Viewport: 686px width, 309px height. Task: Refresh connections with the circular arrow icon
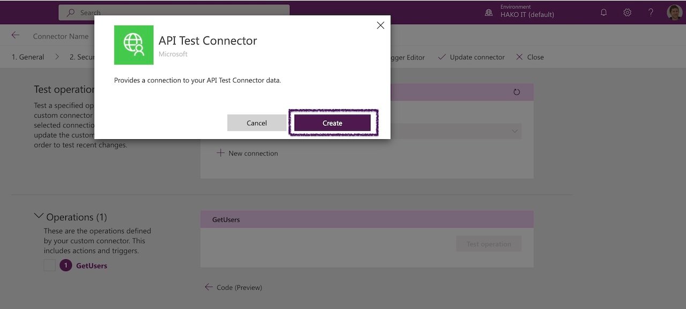tap(517, 92)
